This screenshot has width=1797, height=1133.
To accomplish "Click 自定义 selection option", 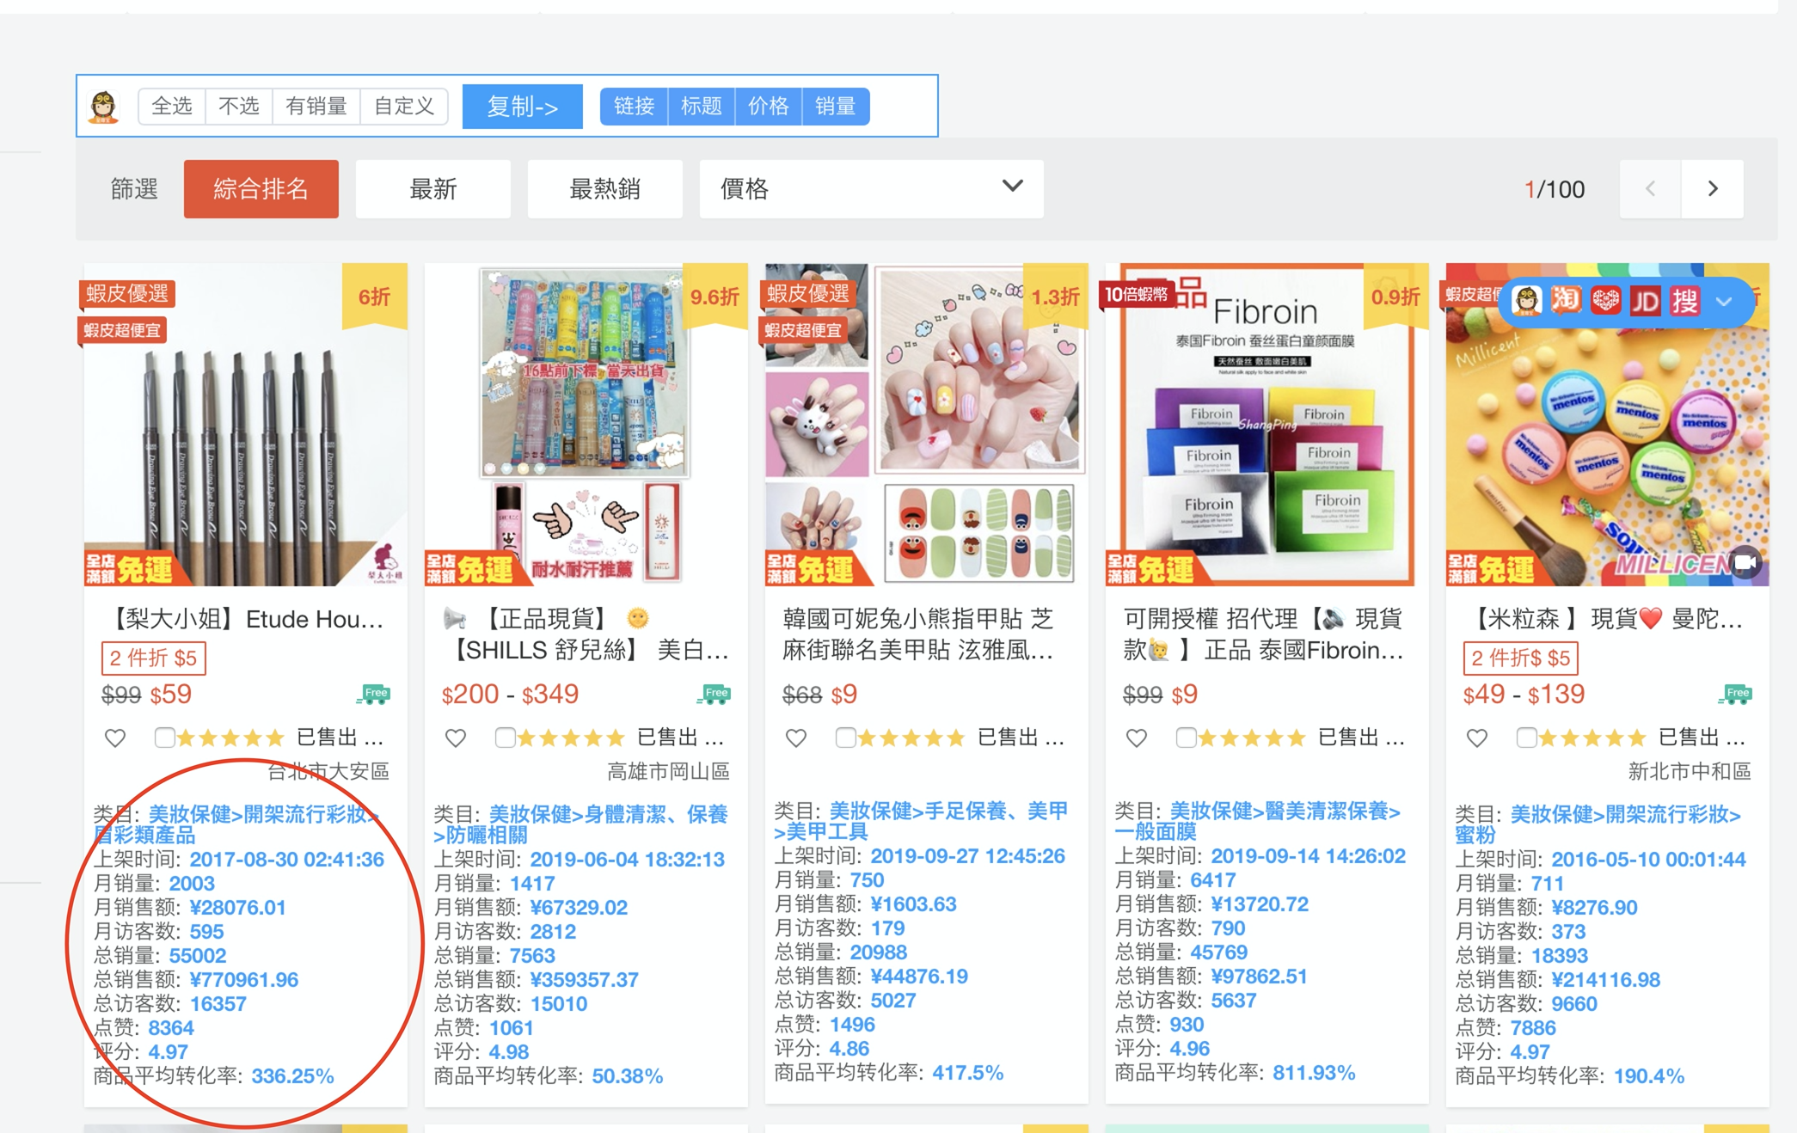I will 404,107.
